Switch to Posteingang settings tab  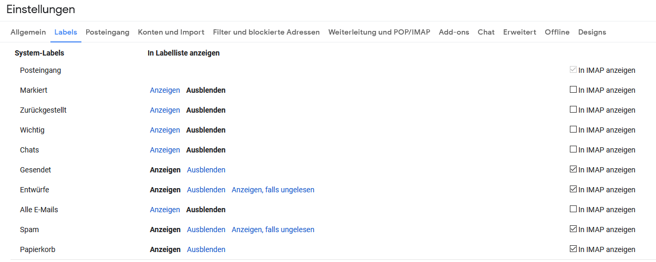tap(107, 32)
